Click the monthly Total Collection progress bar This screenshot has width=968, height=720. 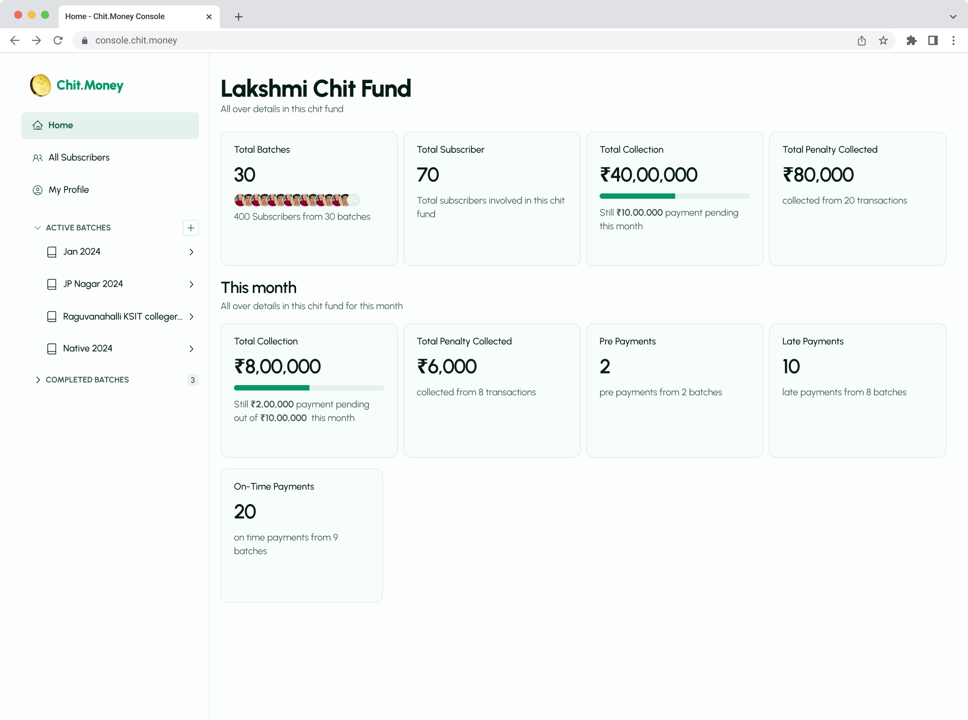(x=308, y=388)
